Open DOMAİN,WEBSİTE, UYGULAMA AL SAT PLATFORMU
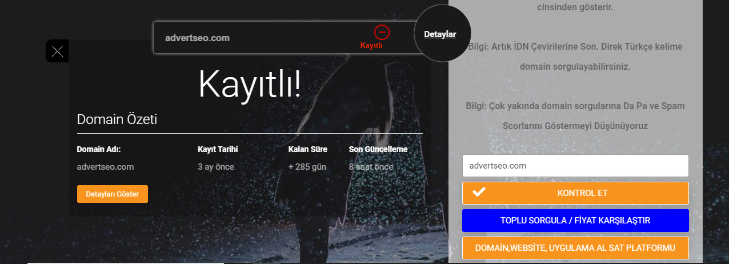The height and width of the screenshot is (264, 729). (575, 248)
